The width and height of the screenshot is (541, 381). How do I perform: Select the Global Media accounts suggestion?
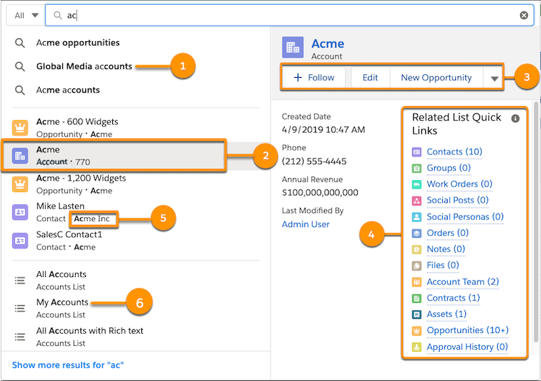tap(84, 66)
